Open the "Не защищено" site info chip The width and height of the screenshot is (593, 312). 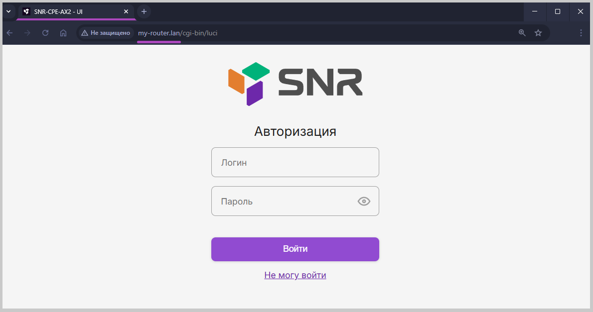tap(106, 33)
